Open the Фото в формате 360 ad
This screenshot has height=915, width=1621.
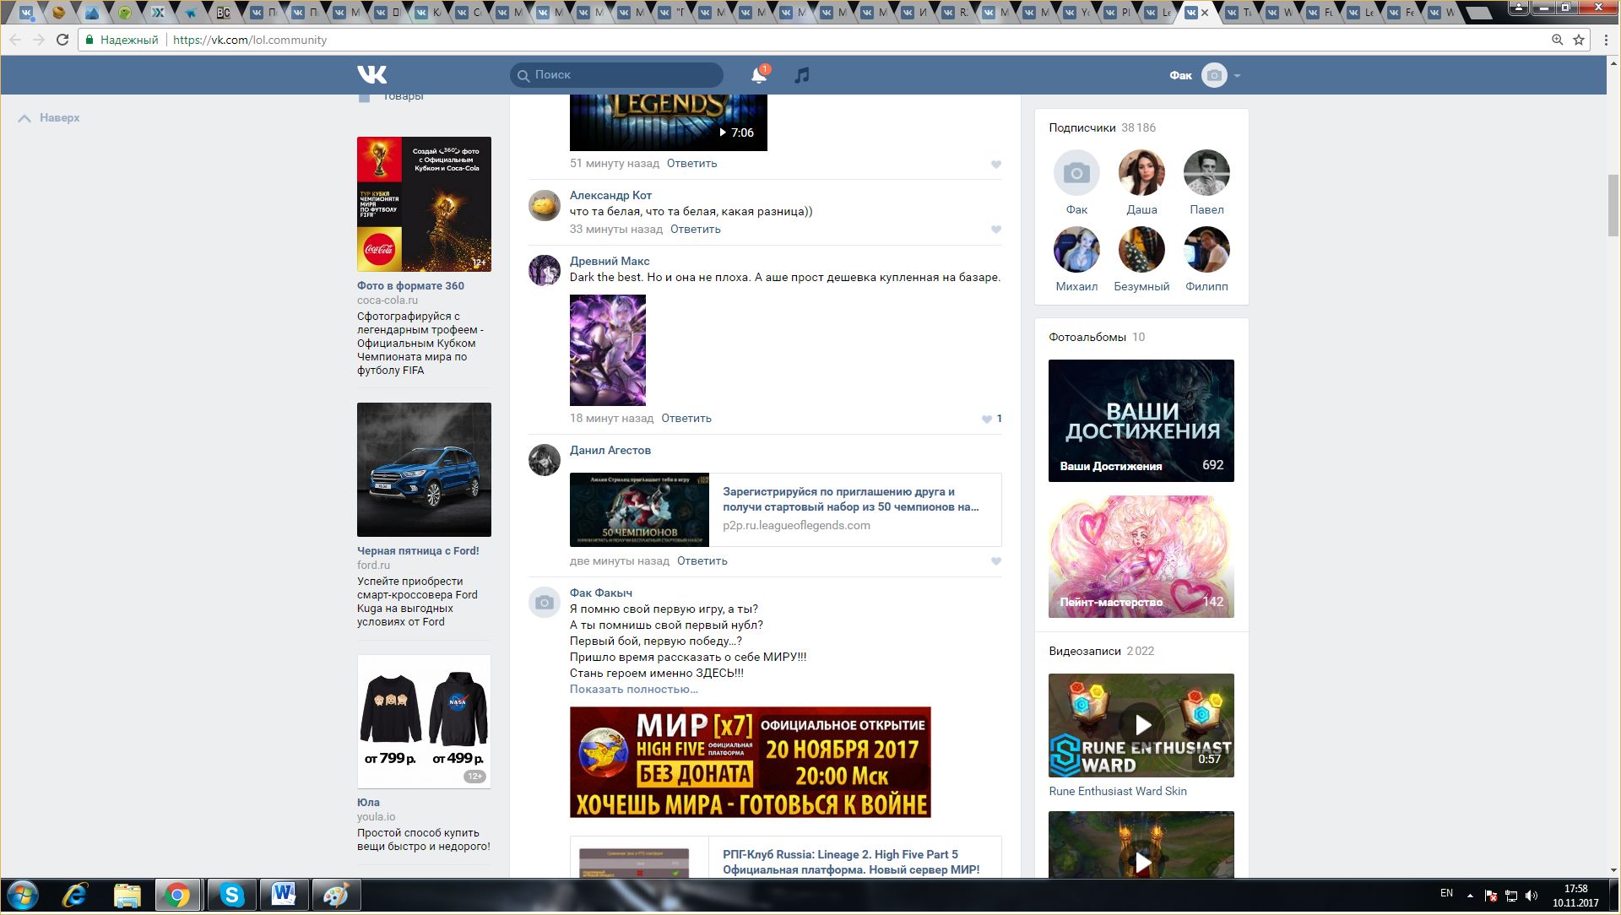point(424,204)
